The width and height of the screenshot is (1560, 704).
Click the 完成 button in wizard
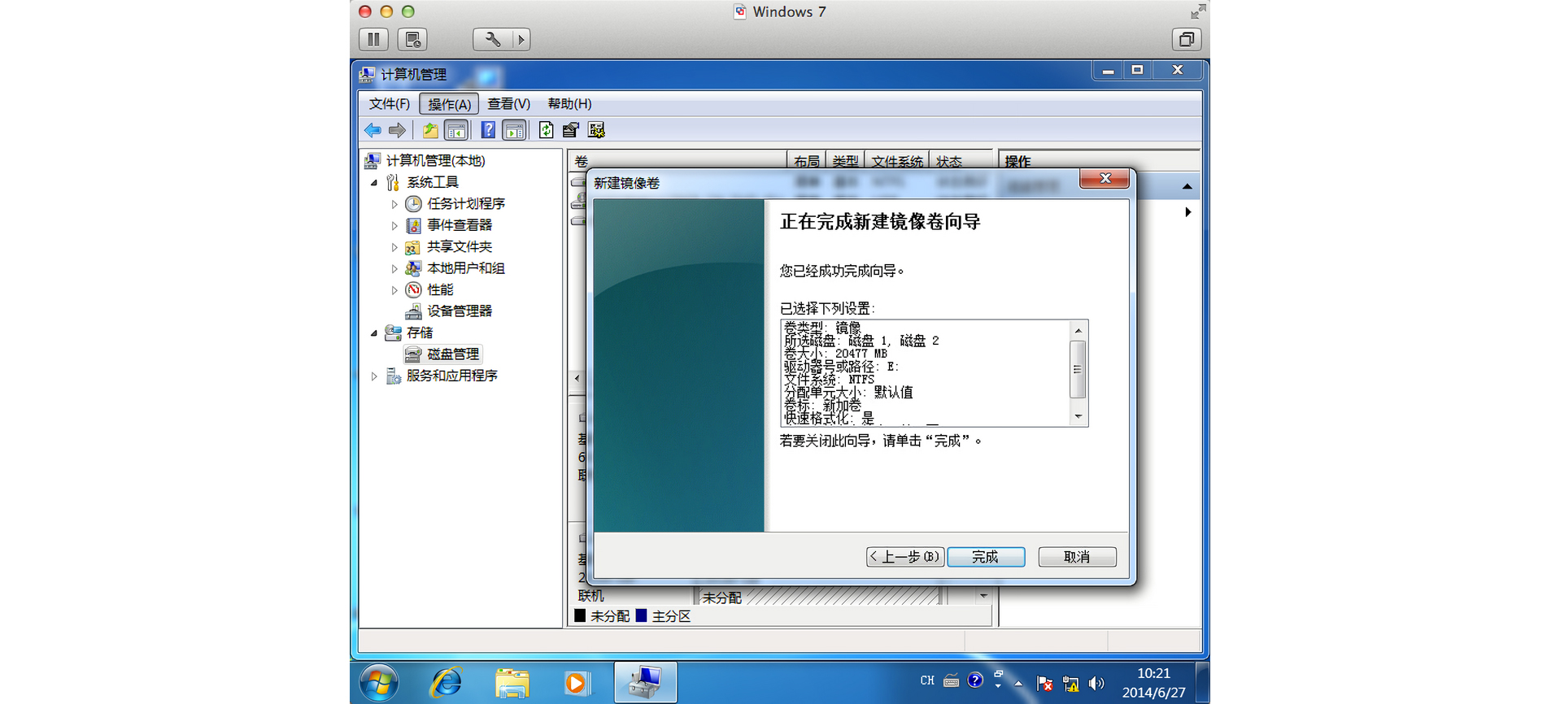(x=986, y=557)
